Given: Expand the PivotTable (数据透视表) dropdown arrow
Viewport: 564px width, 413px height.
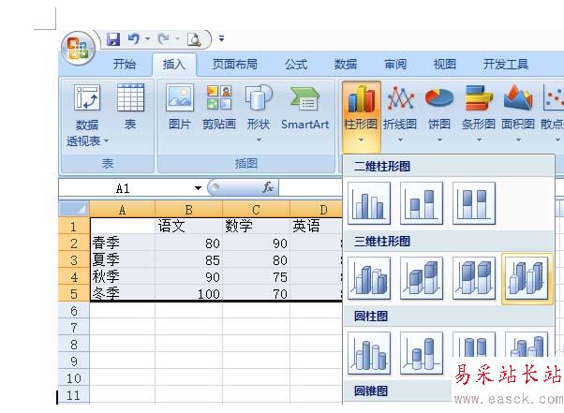Looking at the screenshot, I should [106, 141].
